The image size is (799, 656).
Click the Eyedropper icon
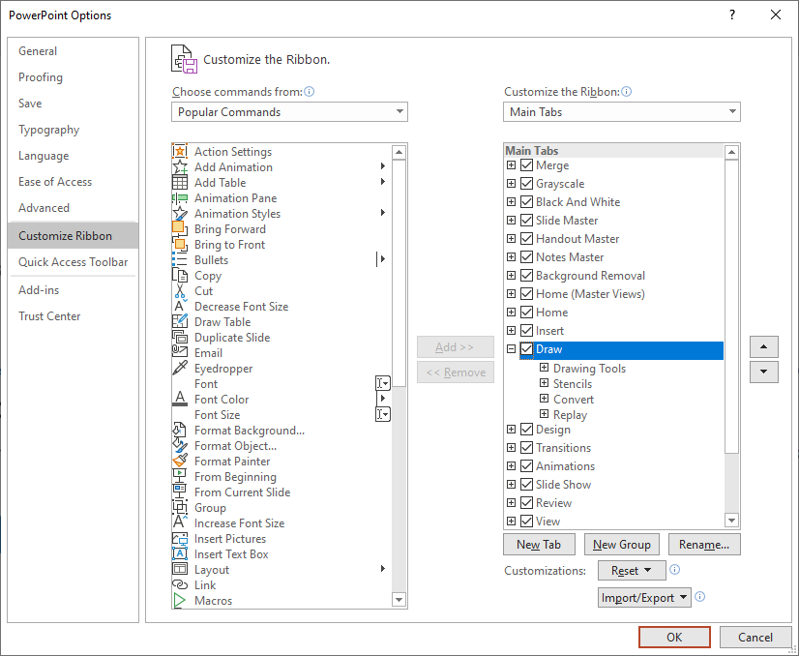pyautogui.click(x=179, y=368)
